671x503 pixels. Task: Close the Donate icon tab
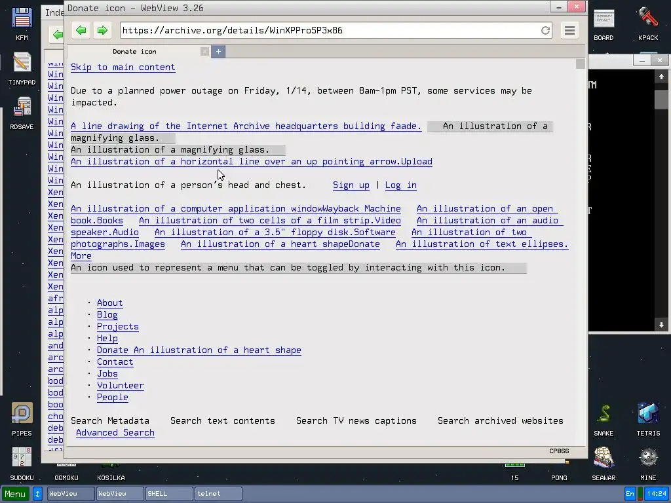pos(204,52)
